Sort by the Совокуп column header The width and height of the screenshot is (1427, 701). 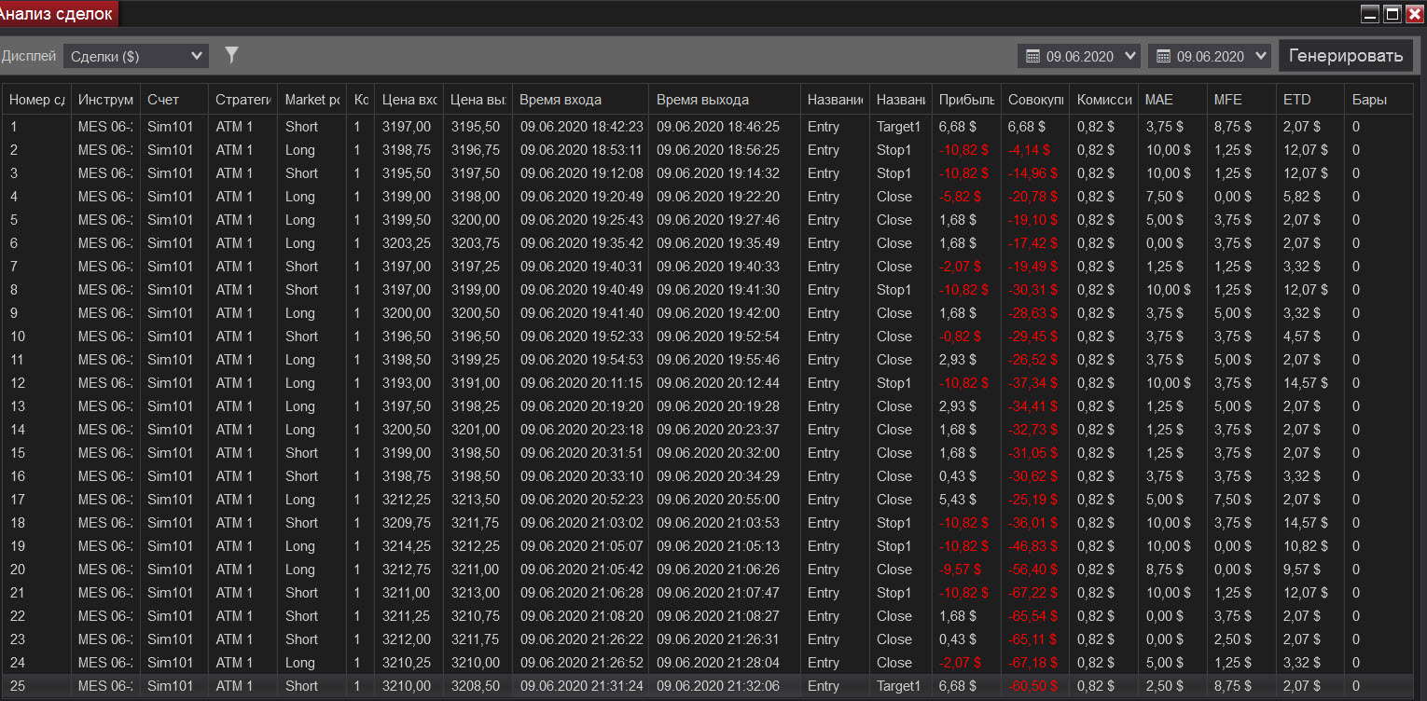pos(1035,100)
